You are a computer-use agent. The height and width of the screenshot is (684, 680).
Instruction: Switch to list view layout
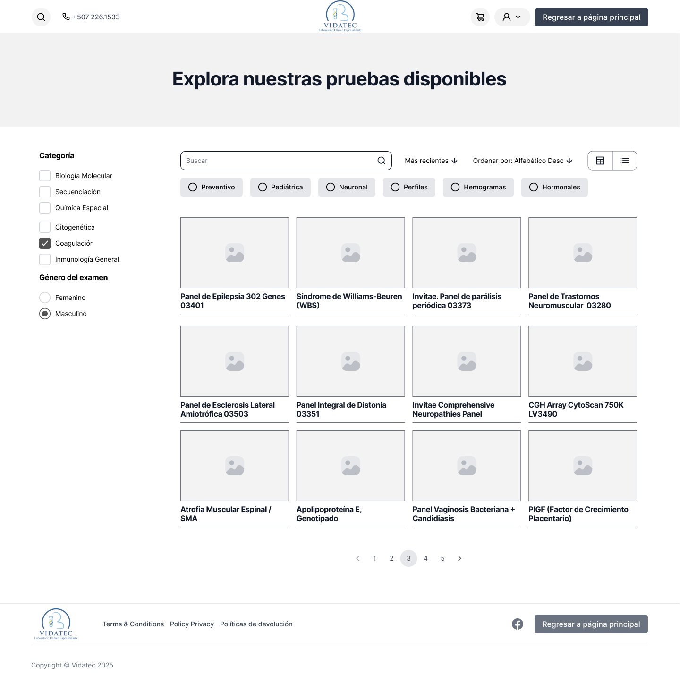[625, 161]
